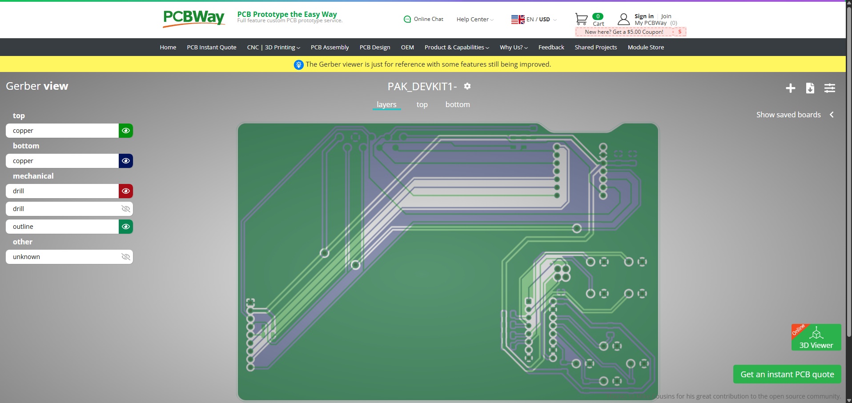
Task: Open Home in navigation bar
Action: [x=168, y=48]
